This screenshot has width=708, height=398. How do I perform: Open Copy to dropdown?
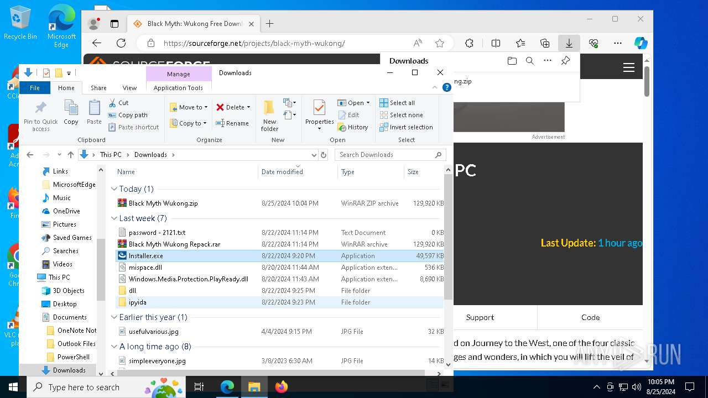point(188,123)
